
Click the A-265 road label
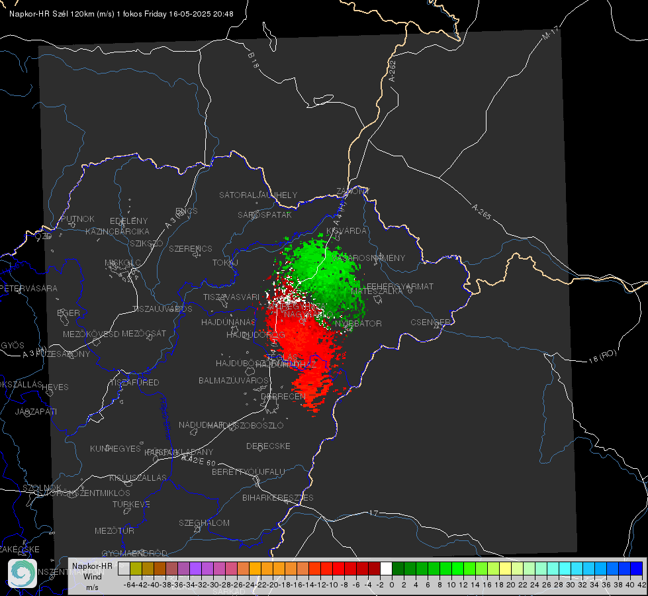point(481,211)
